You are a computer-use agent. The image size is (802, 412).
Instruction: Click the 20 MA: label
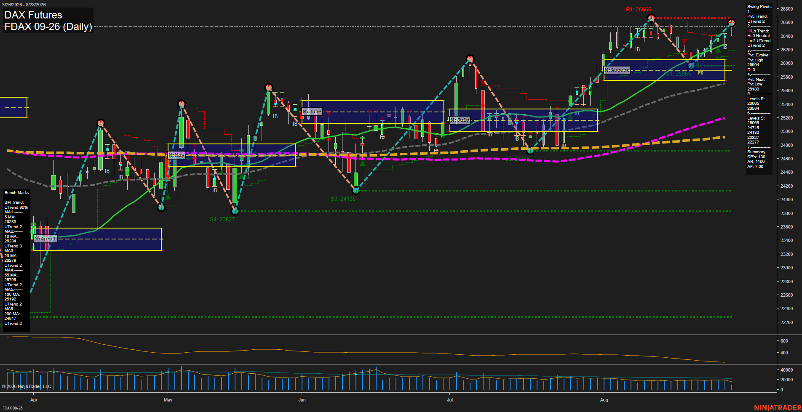point(11,256)
